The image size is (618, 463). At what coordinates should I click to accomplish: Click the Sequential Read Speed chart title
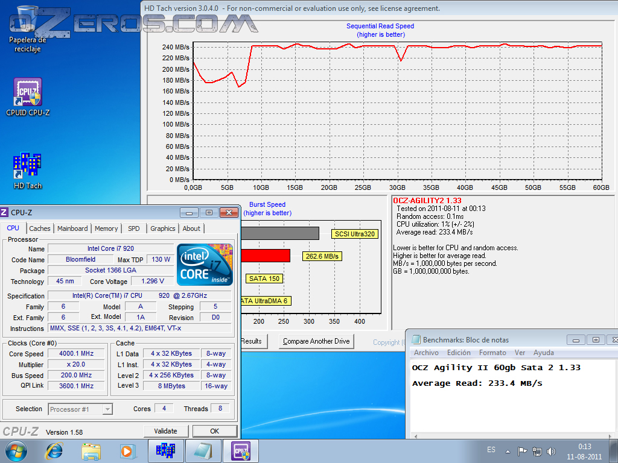[x=380, y=26]
